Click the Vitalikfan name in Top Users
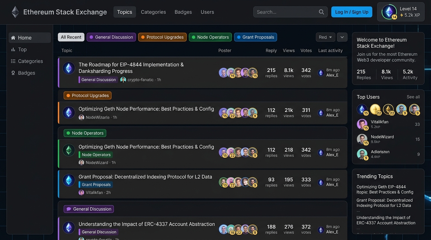The width and height of the screenshot is (431, 240). point(380,122)
